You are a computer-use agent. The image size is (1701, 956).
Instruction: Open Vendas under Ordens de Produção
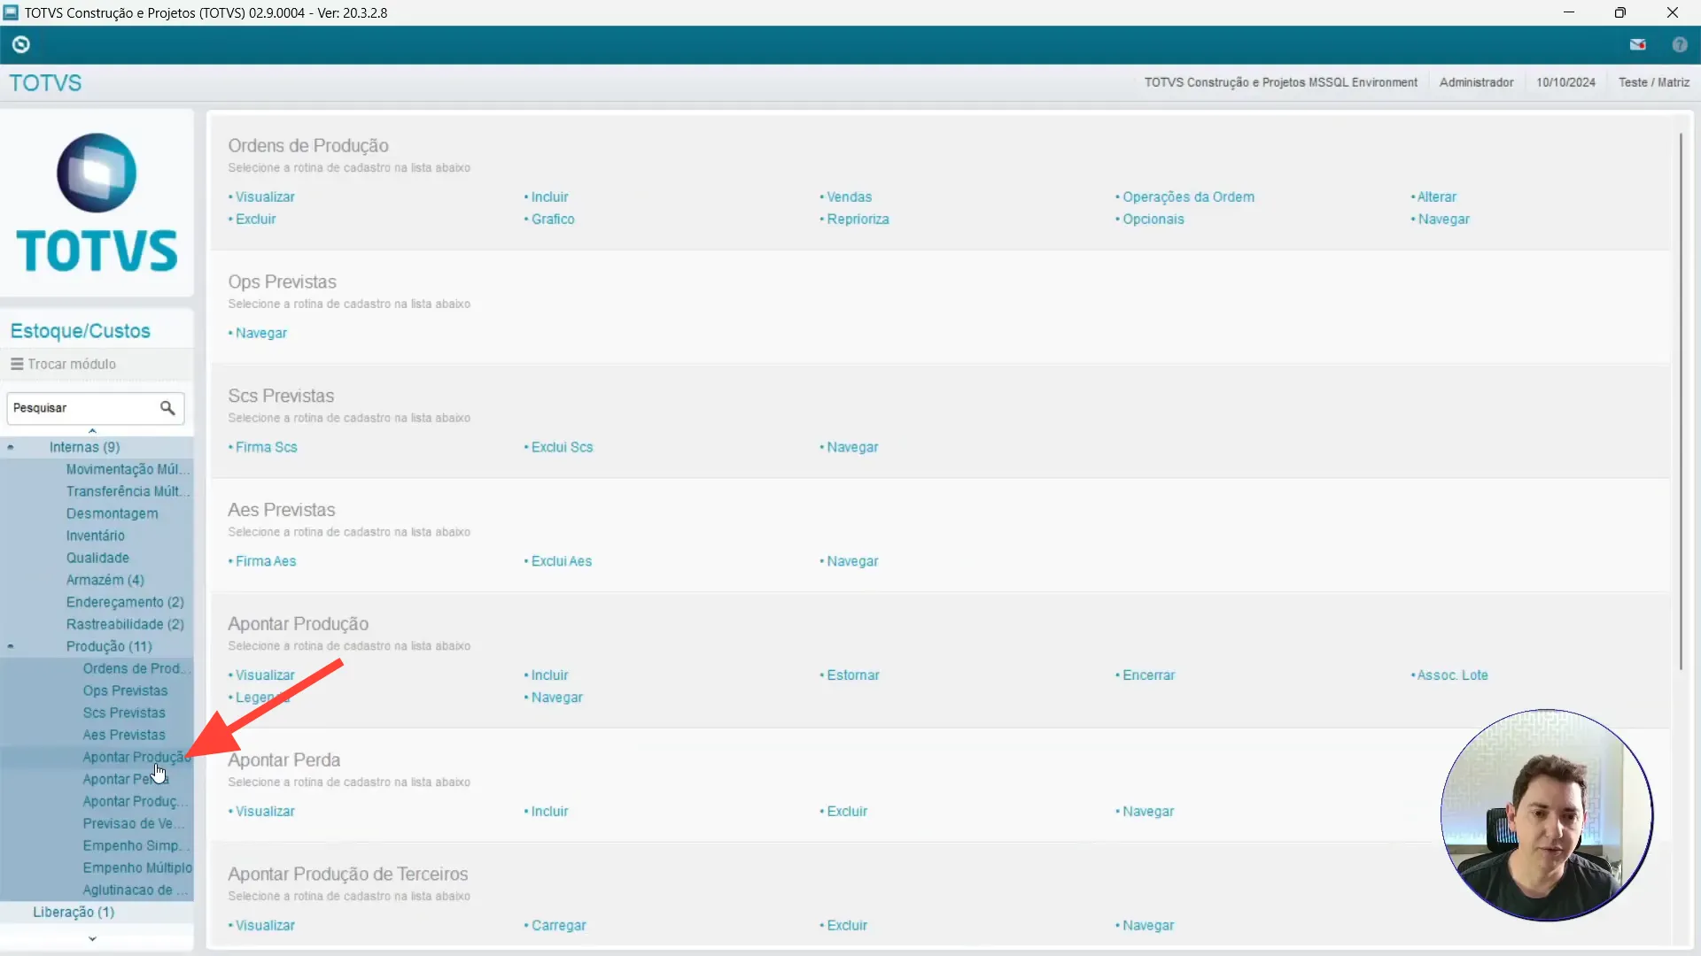coord(849,197)
